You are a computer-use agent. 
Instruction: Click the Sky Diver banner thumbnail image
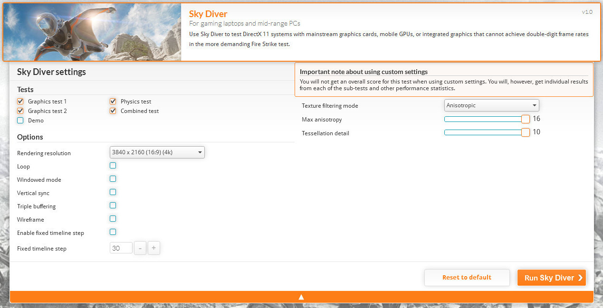(92, 32)
